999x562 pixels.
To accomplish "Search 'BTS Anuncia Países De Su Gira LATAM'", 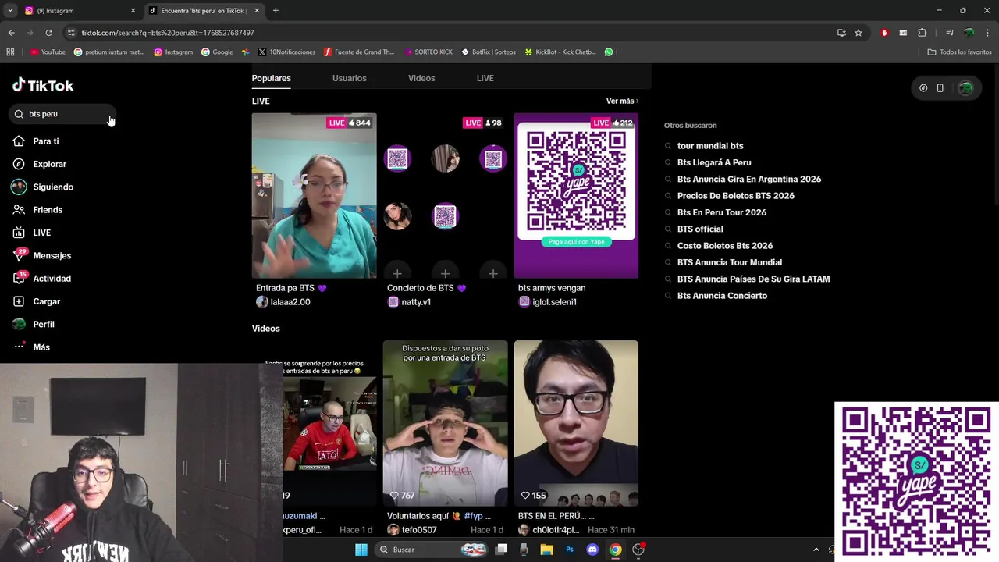I will click(753, 279).
